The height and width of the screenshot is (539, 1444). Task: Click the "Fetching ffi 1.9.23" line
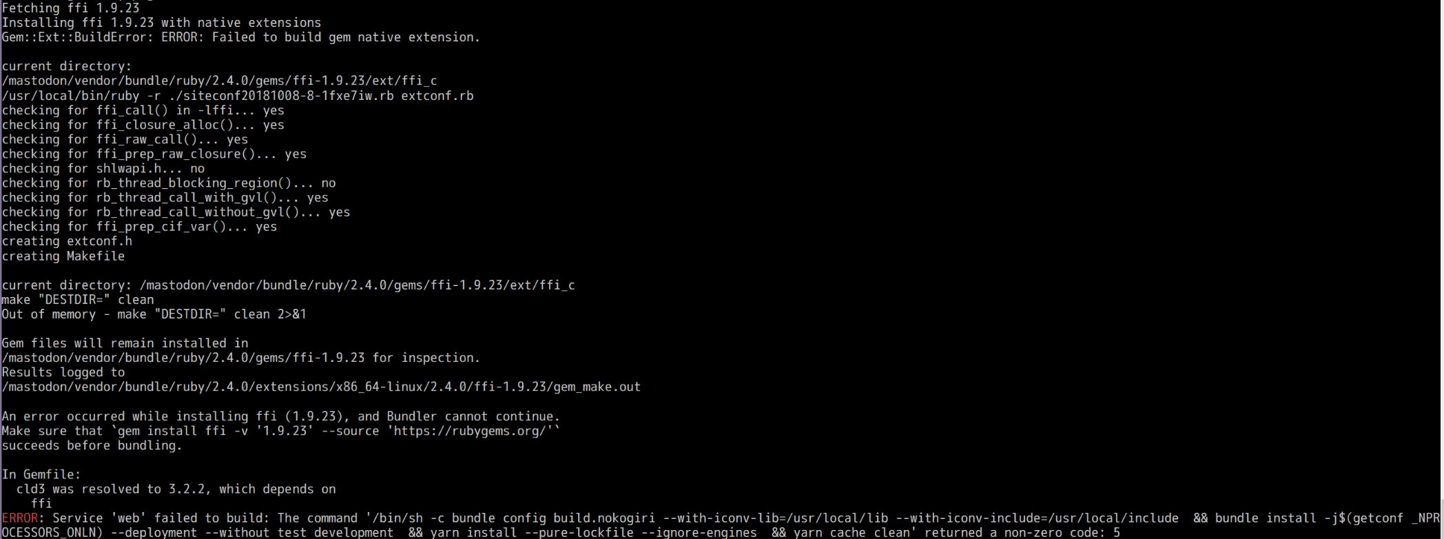(x=70, y=8)
